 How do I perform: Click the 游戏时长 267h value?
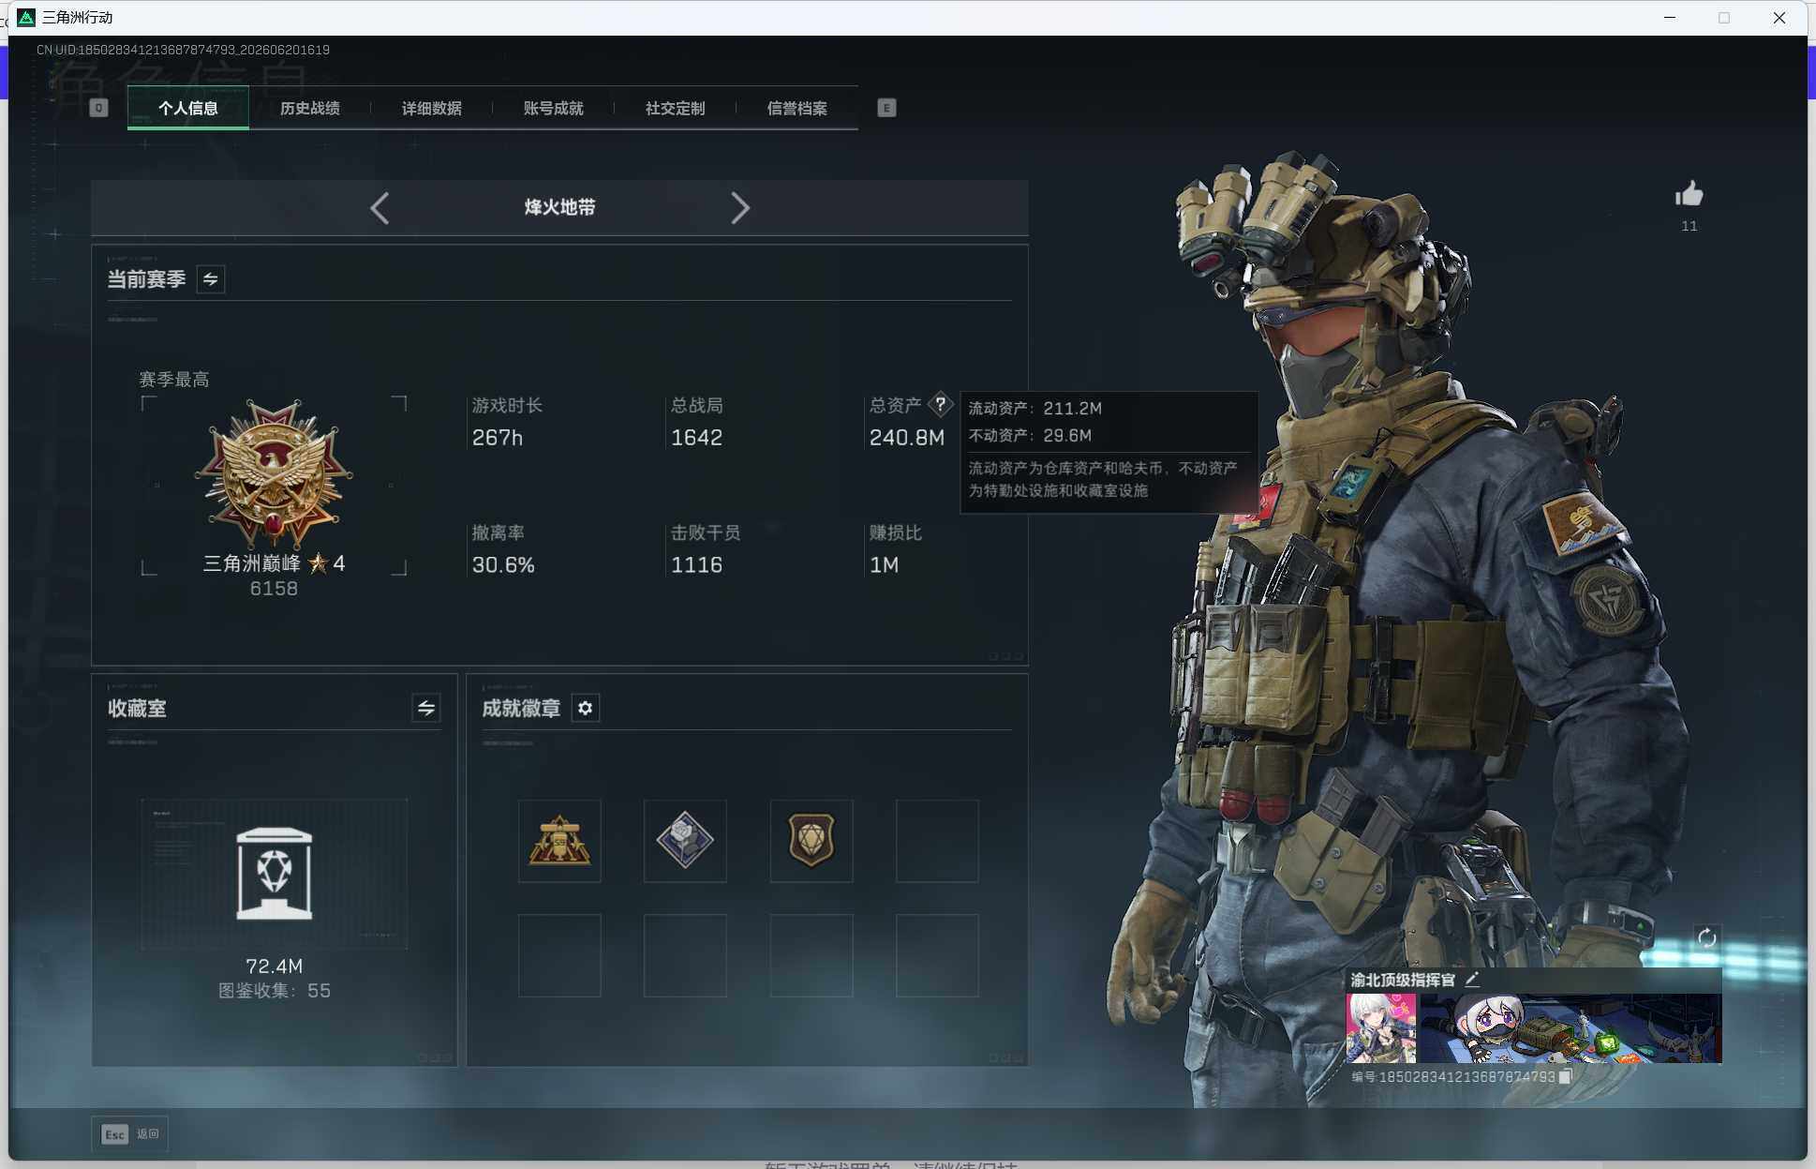point(498,438)
